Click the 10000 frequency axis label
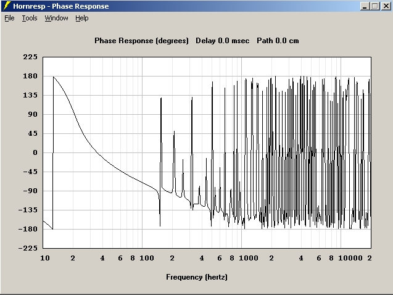The width and height of the screenshot is (393, 295). 350,258
